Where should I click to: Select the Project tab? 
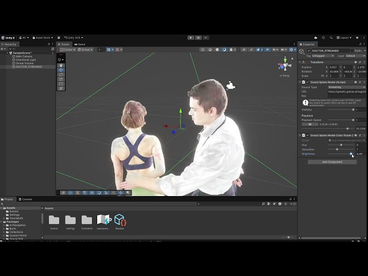pos(7,200)
